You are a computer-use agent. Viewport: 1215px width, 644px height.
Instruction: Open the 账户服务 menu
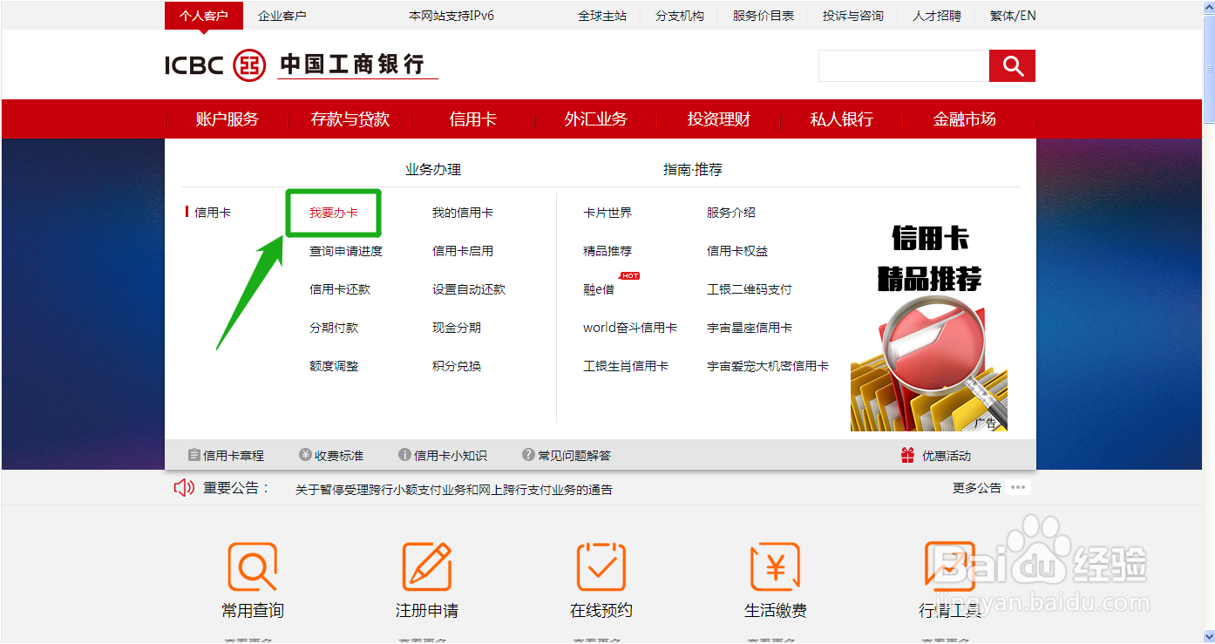point(227,119)
